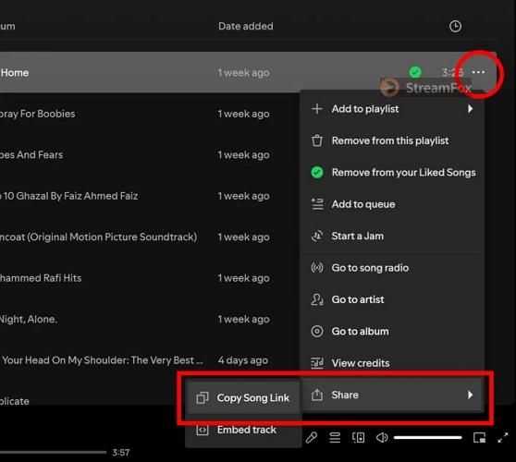
Task: Click the embed code icon beside Embed track
Action: tap(203, 430)
